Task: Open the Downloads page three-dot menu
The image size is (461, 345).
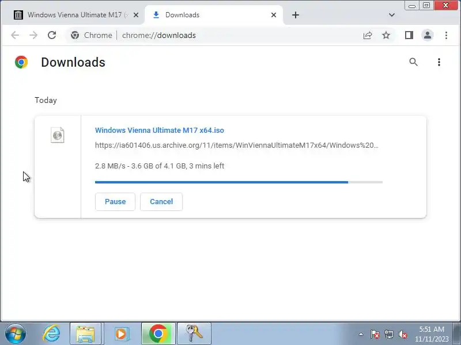Action: click(x=439, y=62)
